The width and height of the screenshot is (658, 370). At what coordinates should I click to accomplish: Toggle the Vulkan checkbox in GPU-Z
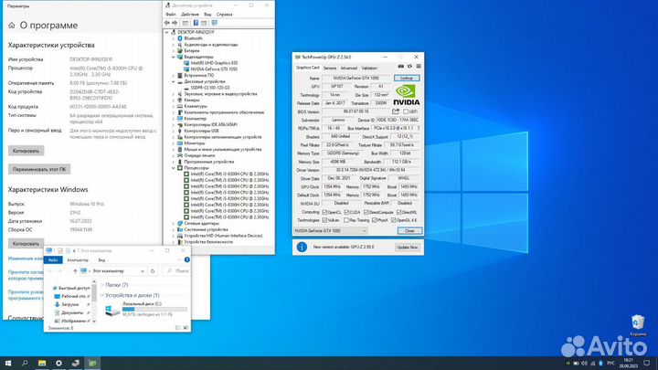(324, 220)
